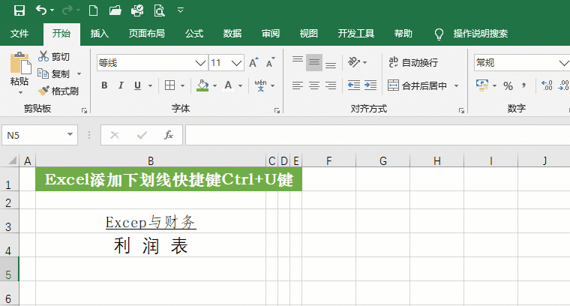Click the Undo arrow icon
The image size is (570, 306).
pos(40,10)
